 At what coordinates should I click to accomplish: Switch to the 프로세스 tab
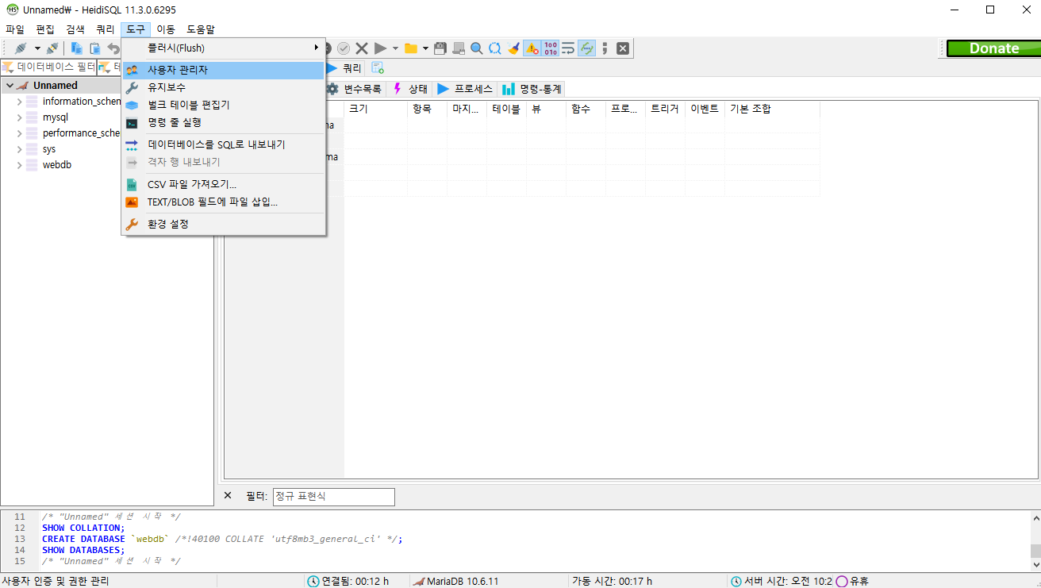pos(466,89)
